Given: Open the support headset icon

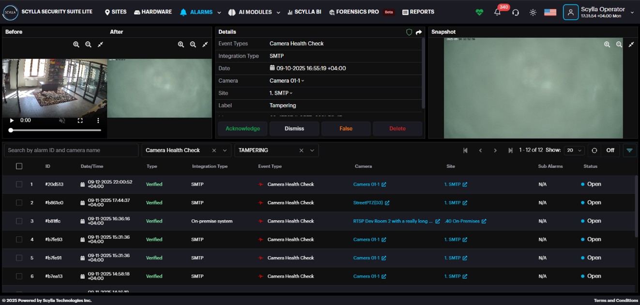Looking at the screenshot, I should point(516,13).
